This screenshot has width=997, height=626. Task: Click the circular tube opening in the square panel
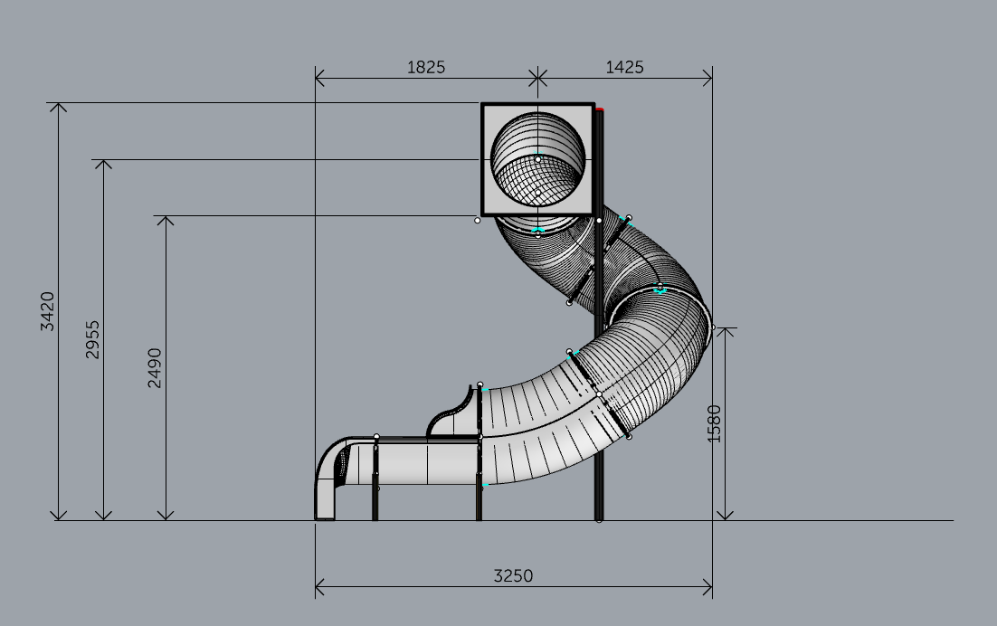tap(537, 161)
